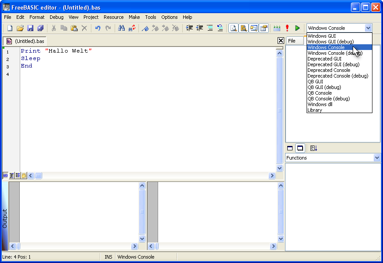The height and width of the screenshot is (263, 383).
Task: Toggle line numbers icon below the editor
Action: (5, 175)
